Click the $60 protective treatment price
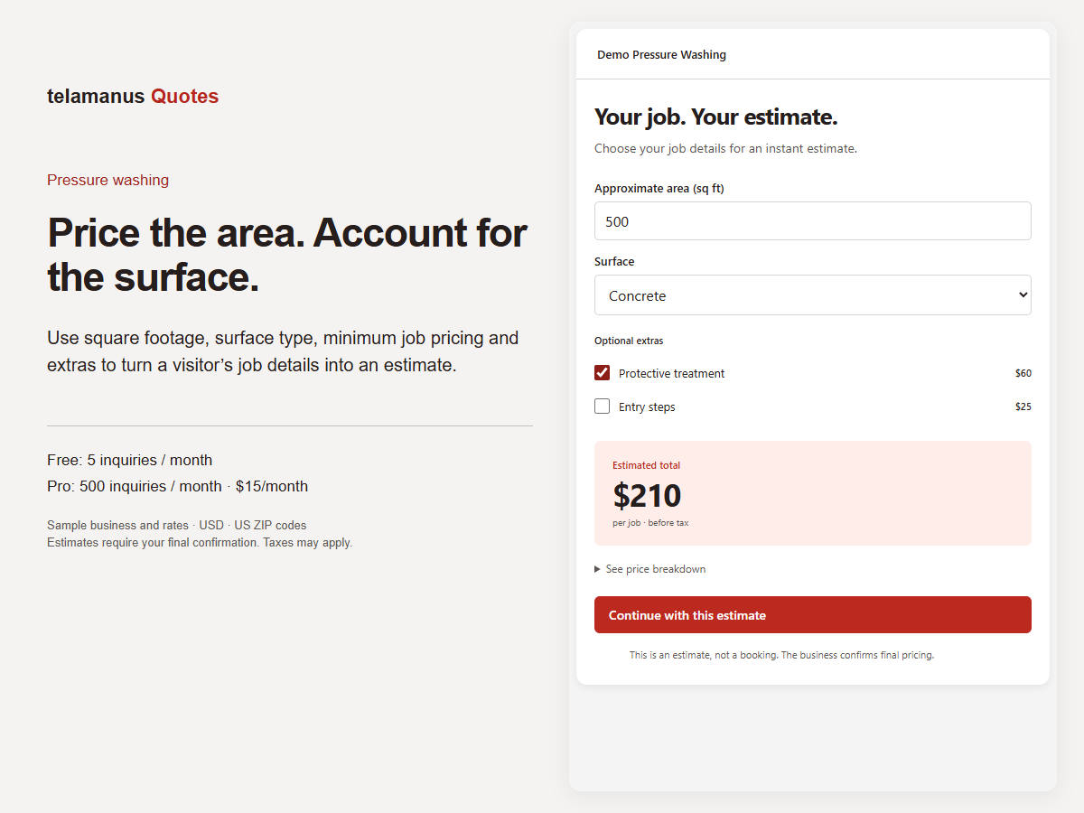1084x813 pixels. coord(1023,373)
